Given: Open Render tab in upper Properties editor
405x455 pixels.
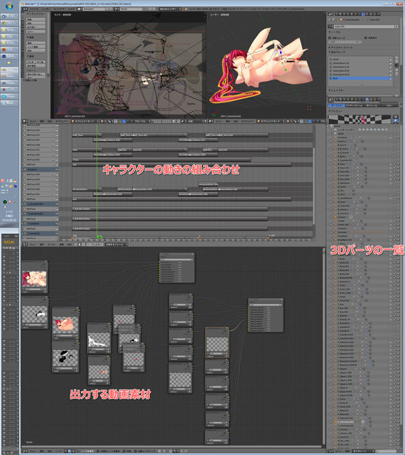Looking at the screenshot, I should click(x=336, y=14).
